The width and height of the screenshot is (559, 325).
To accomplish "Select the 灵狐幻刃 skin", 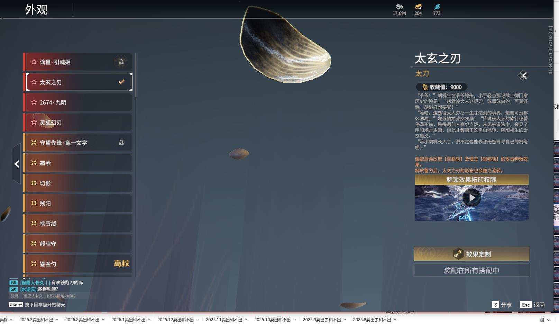I will 79,123.
